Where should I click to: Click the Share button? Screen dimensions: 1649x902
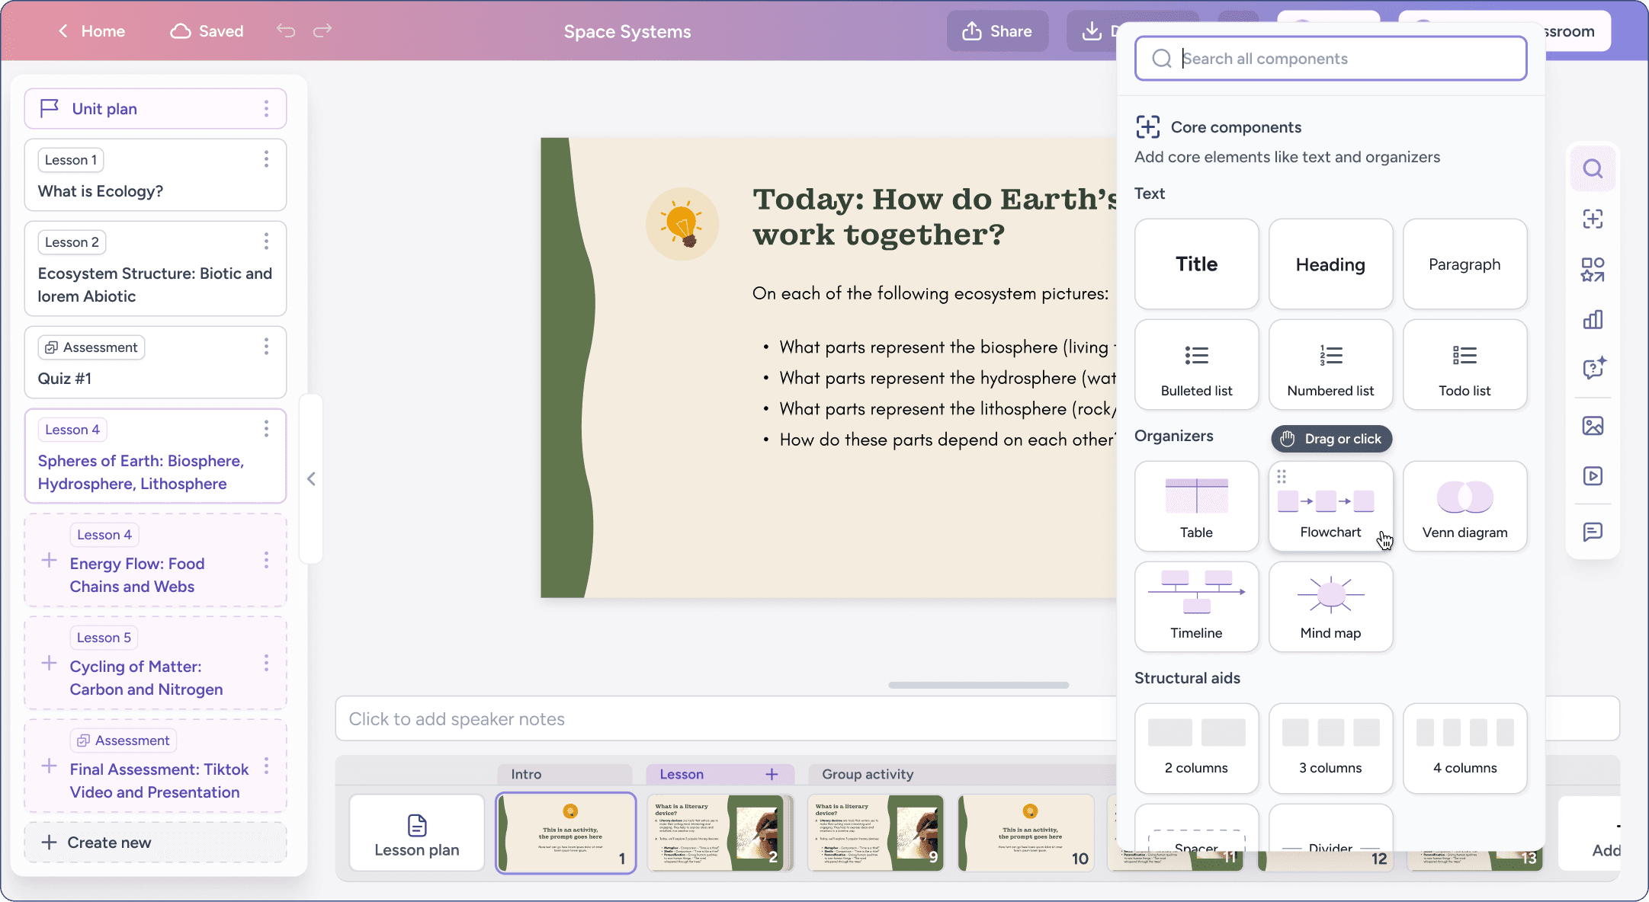click(x=997, y=31)
